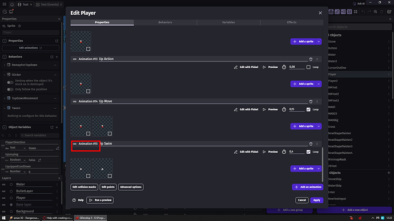Click the drag handle of Animation #15
The image size is (394, 221).
[x=75, y=144]
